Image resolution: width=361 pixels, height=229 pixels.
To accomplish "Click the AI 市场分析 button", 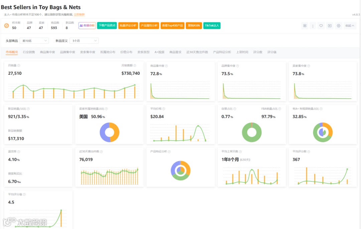I will point(87,25).
